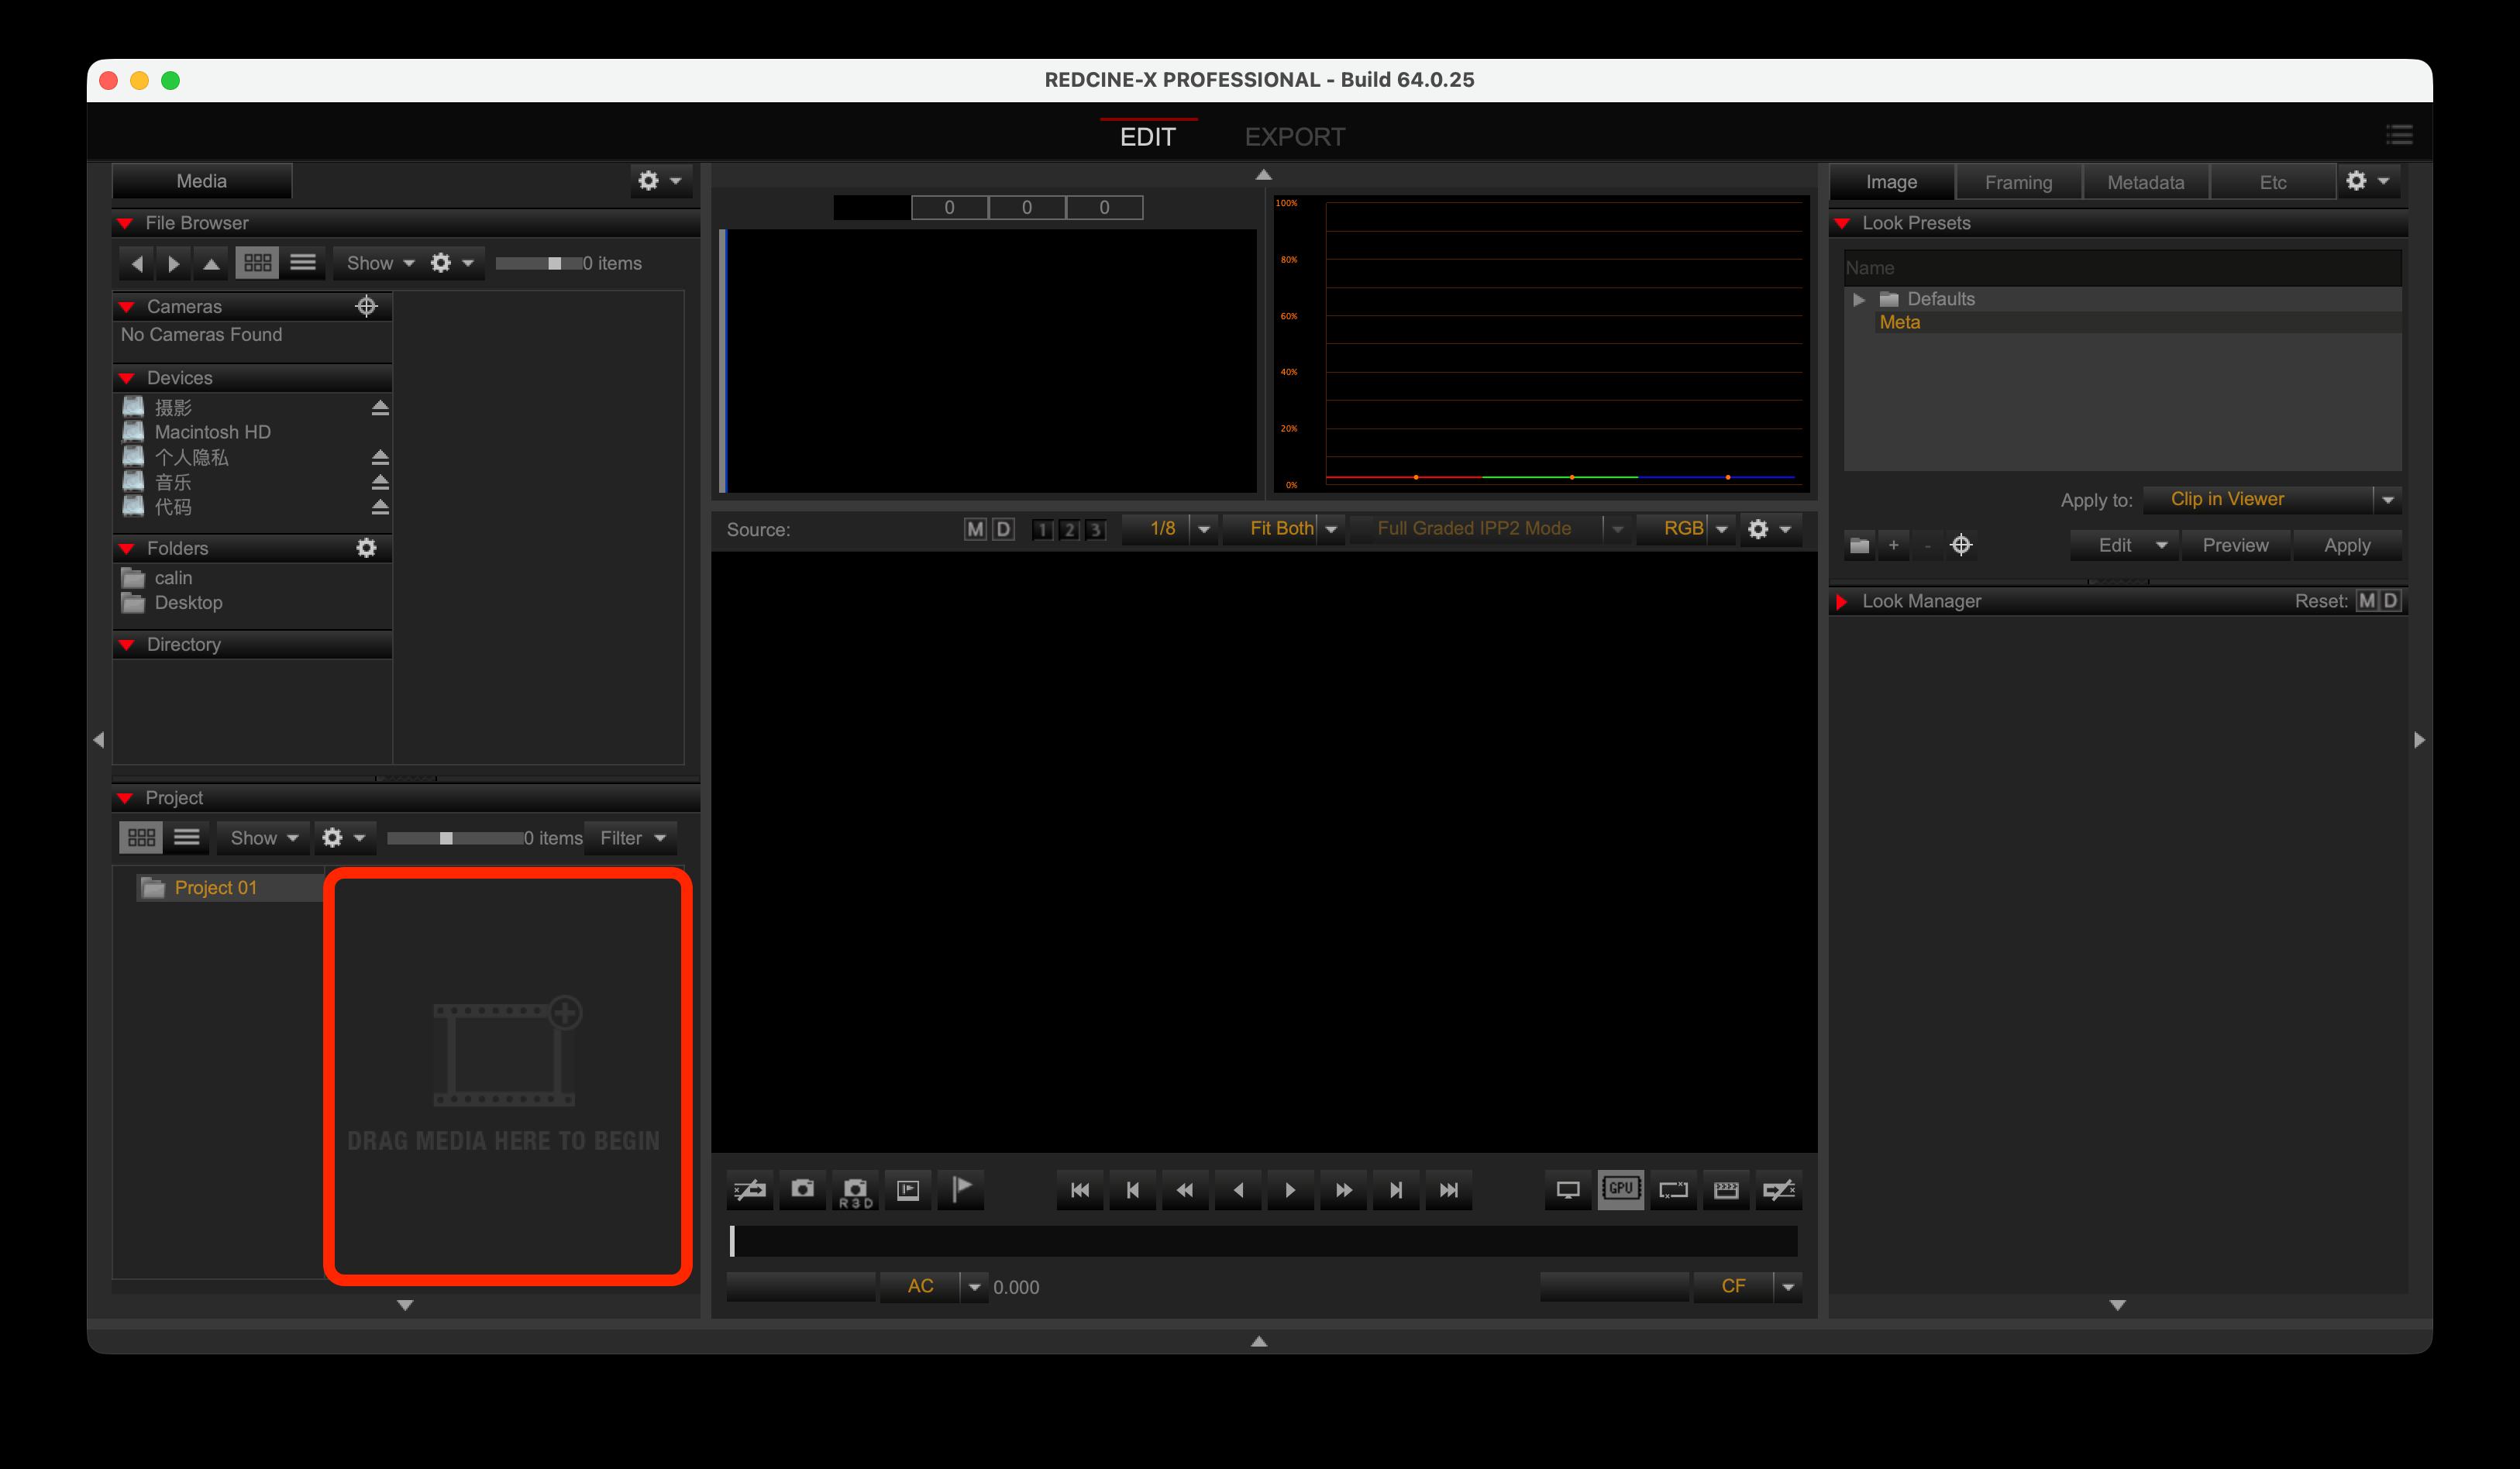Click the clapperboard icon
Viewport: 2520px width, 1469px height.
[x=1726, y=1189]
